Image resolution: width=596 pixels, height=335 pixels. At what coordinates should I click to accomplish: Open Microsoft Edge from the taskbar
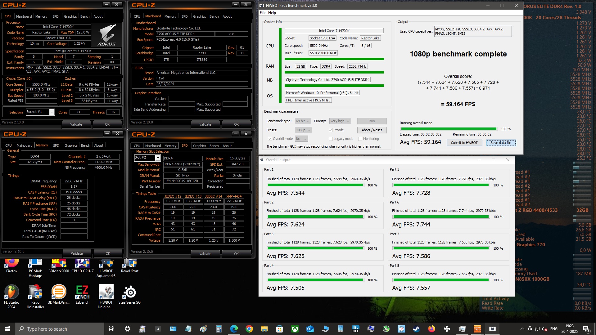[x=234, y=329]
